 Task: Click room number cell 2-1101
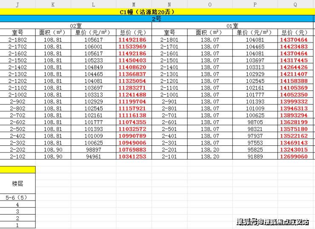tap(169, 88)
